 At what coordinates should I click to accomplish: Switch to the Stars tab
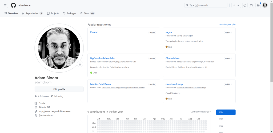tap(87, 13)
